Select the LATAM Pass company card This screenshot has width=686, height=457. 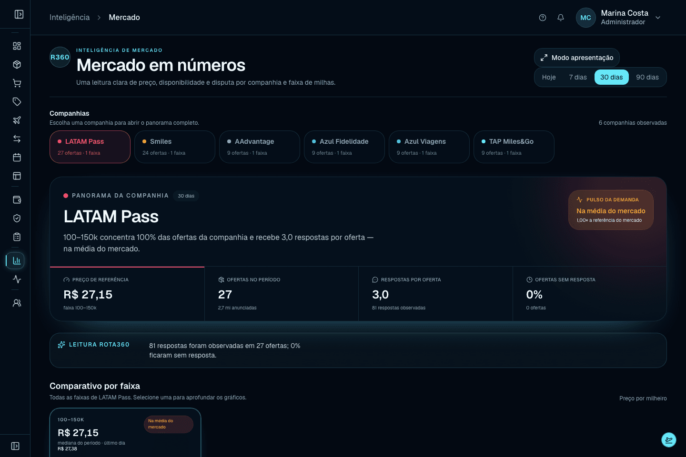(90, 147)
